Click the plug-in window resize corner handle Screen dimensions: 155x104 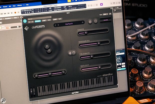(x=117, y=84)
